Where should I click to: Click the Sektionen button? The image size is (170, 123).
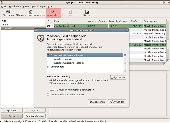[12, 110]
